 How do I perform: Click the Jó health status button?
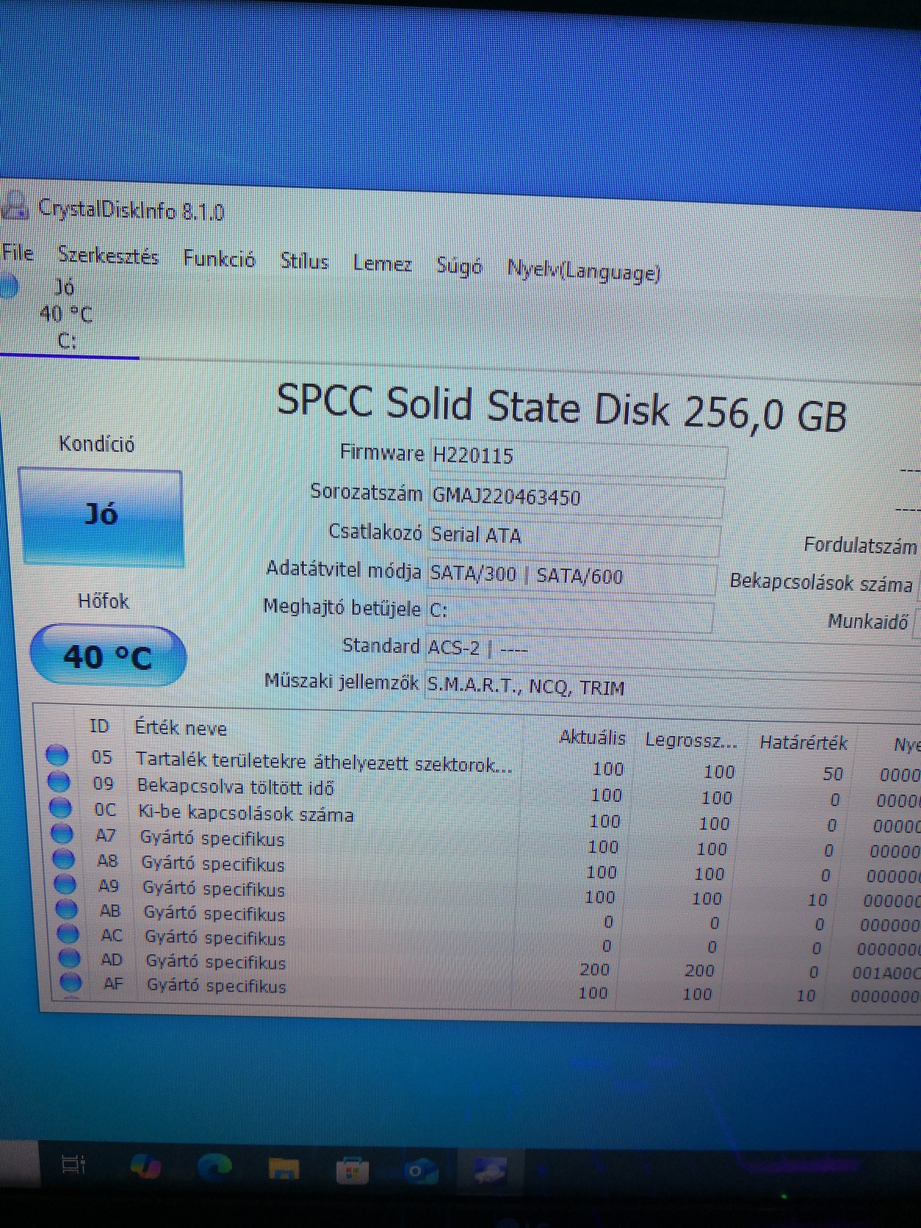101,517
